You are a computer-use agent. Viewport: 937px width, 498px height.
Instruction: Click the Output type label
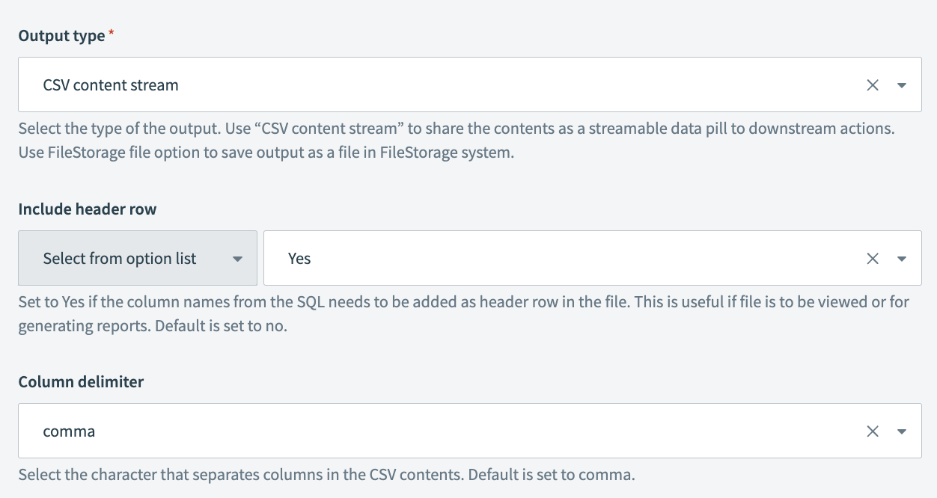coord(61,36)
